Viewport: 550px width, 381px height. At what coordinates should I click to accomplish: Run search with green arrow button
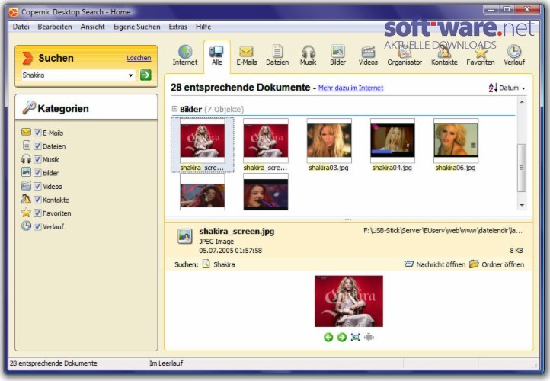[145, 75]
